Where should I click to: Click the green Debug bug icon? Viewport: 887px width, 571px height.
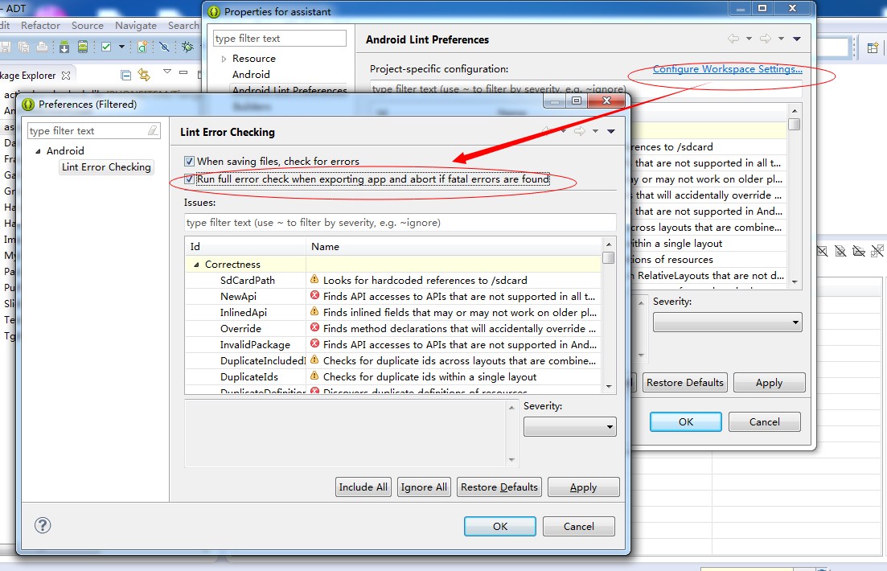(187, 47)
